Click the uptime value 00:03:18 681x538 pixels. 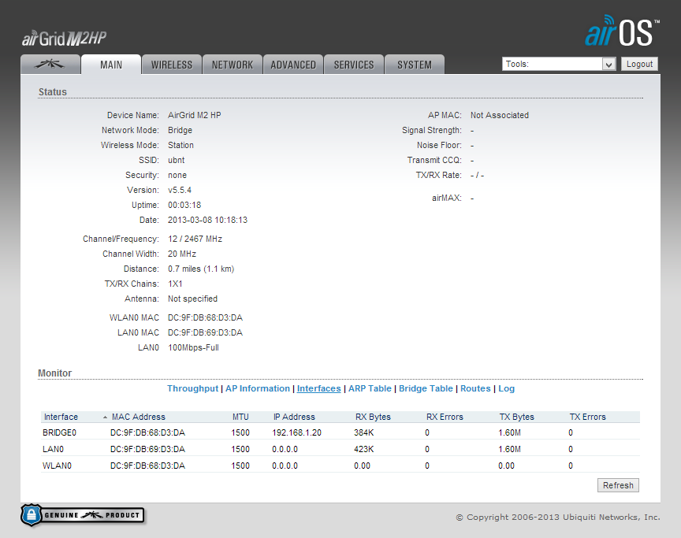[x=184, y=205]
